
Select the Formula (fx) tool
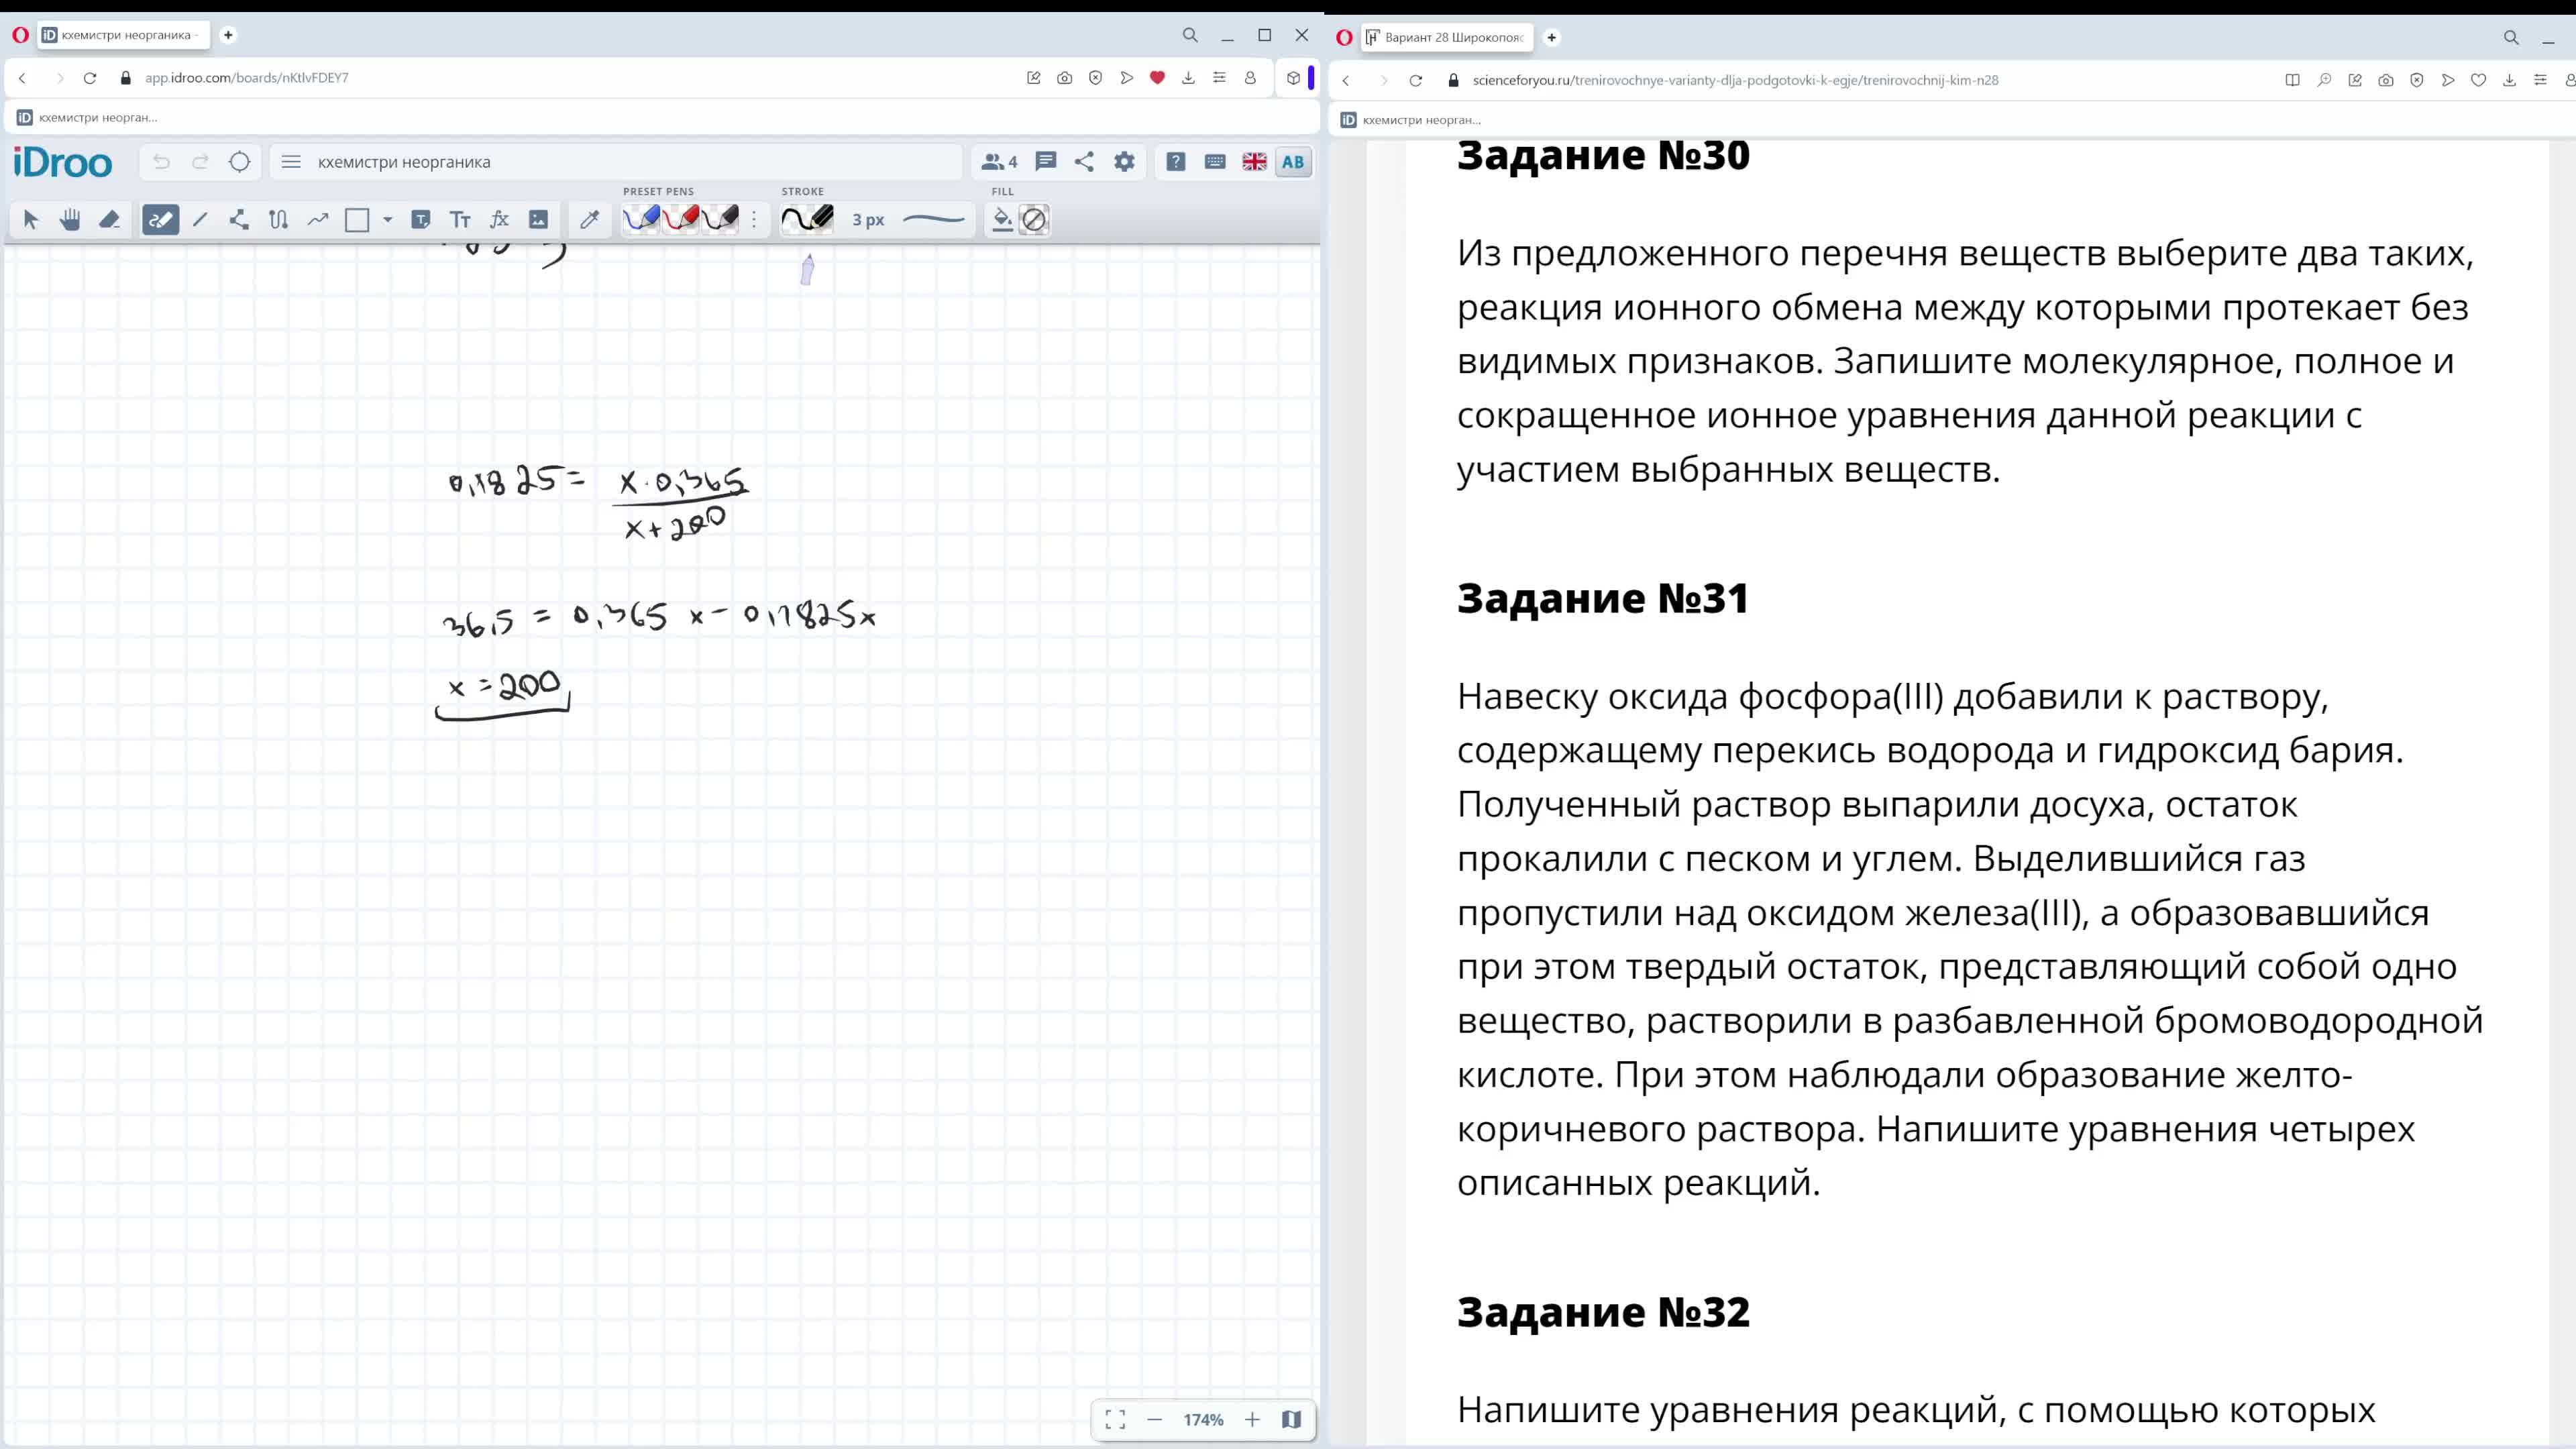tap(499, 219)
